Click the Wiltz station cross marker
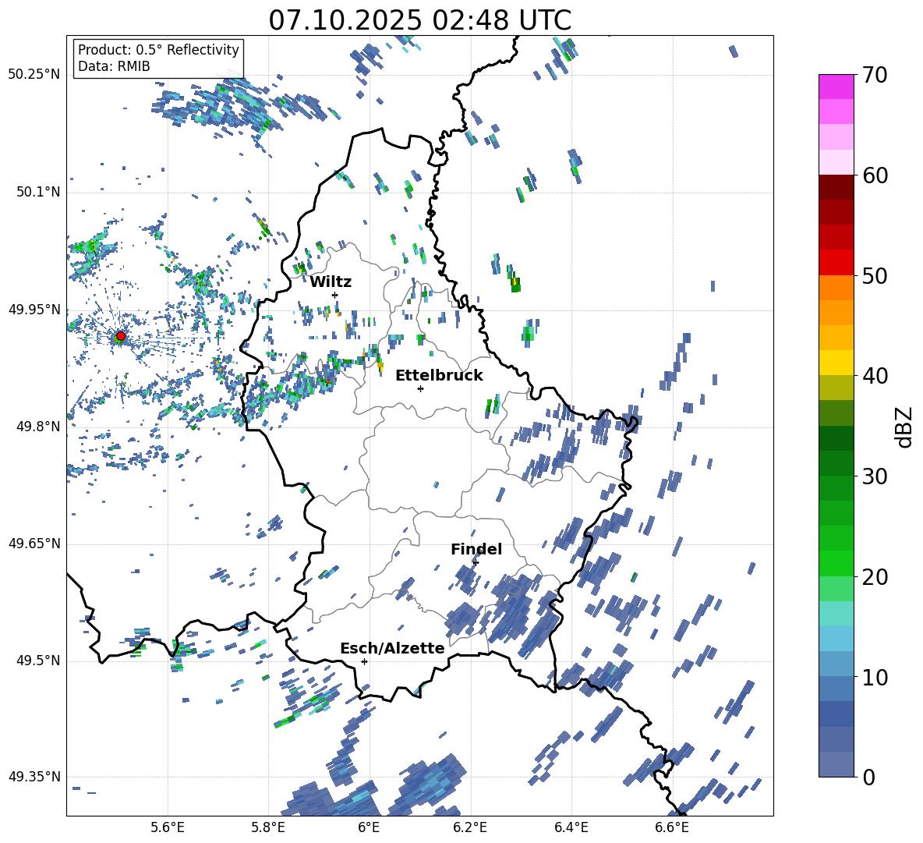 335,295
